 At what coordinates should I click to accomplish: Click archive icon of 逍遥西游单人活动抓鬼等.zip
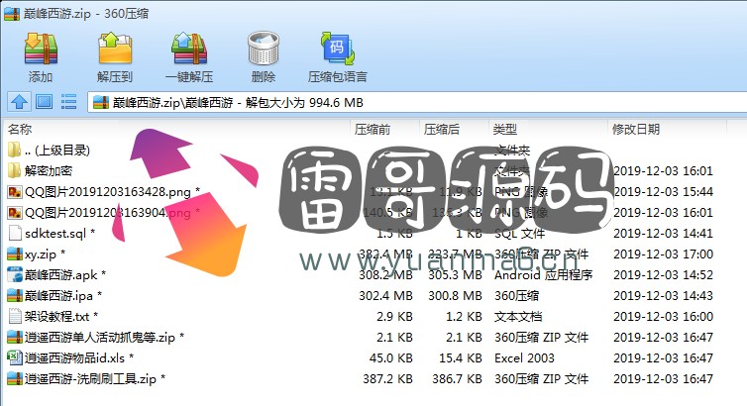click(x=15, y=338)
